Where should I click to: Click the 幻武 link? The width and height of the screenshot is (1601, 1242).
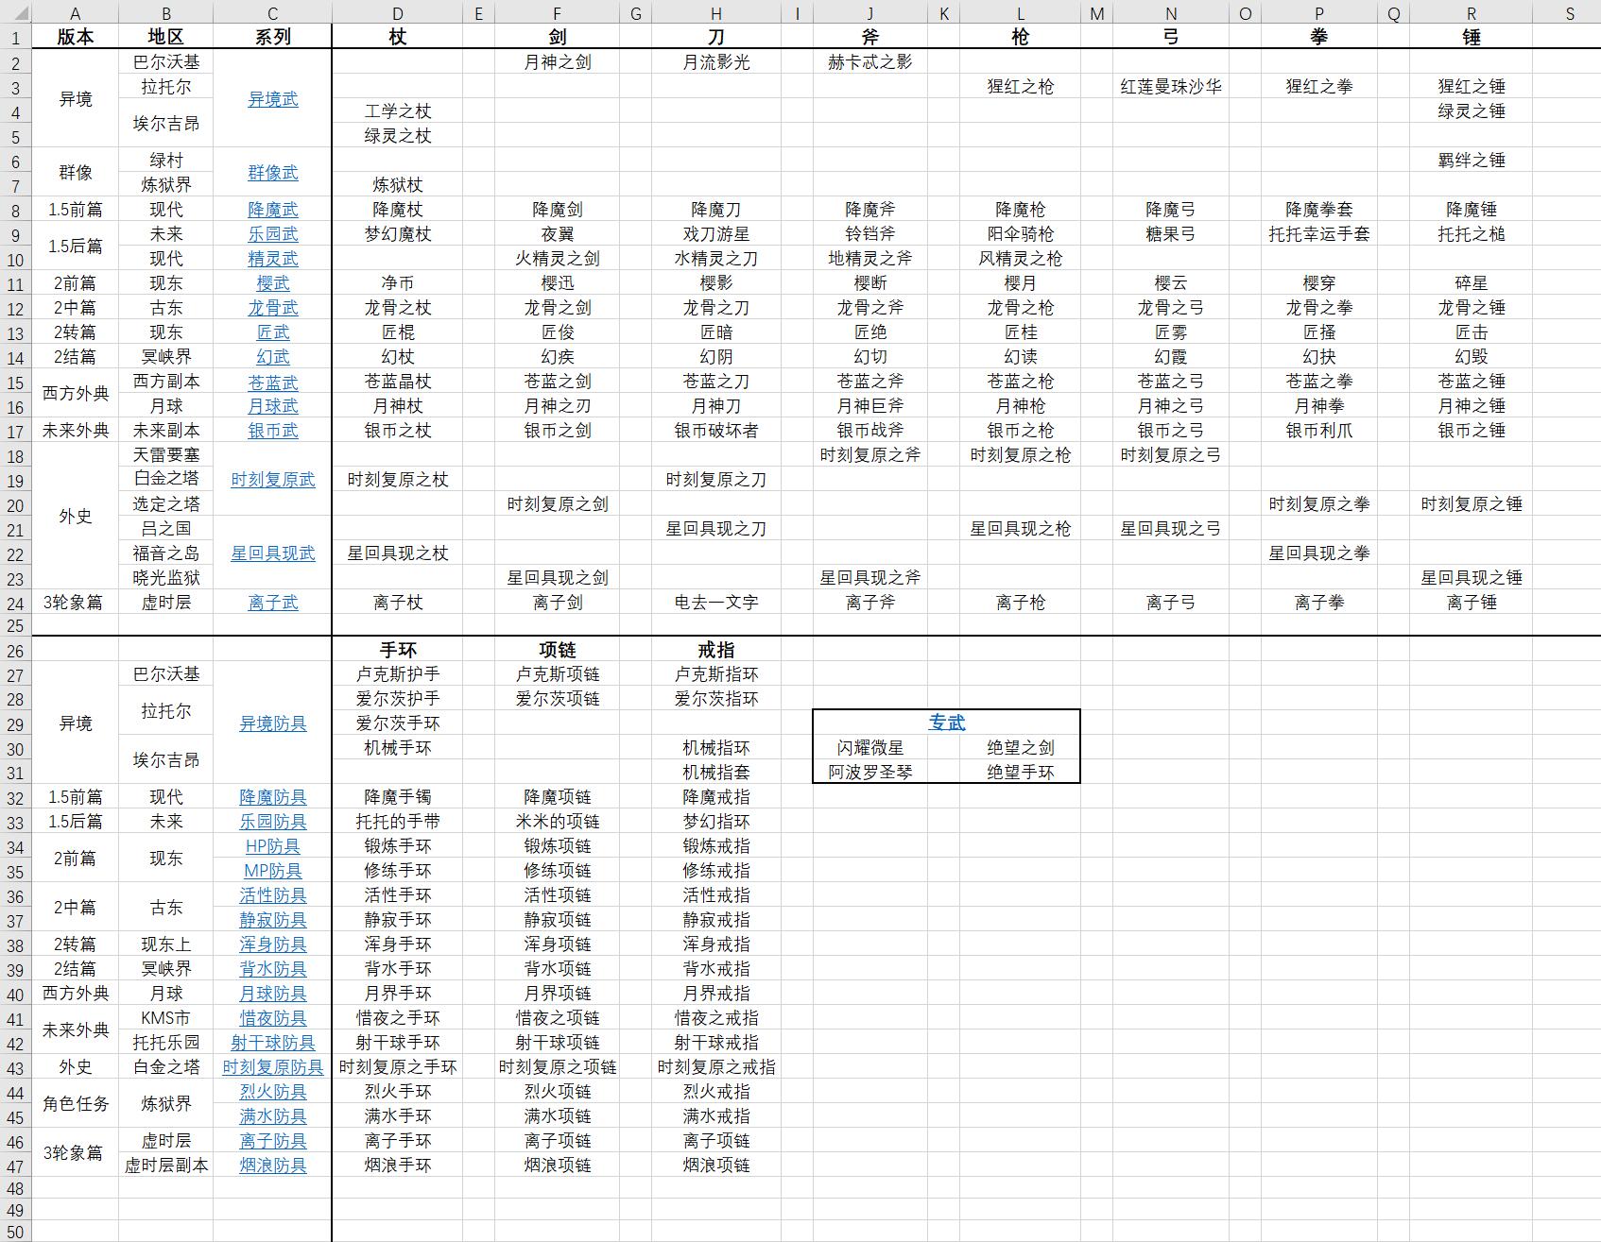[272, 357]
